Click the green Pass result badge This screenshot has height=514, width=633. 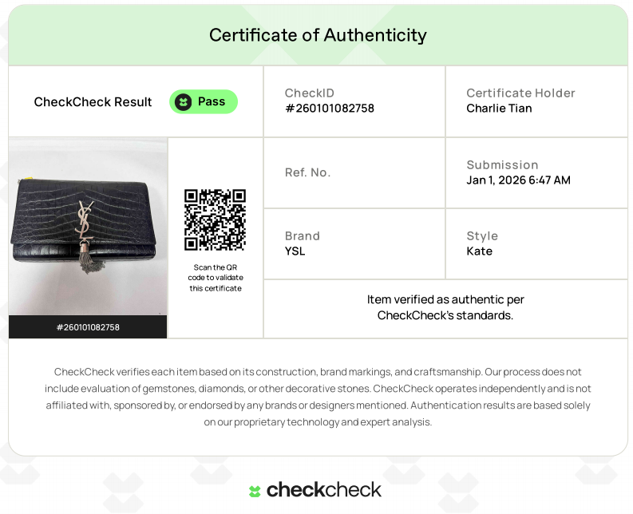(203, 102)
